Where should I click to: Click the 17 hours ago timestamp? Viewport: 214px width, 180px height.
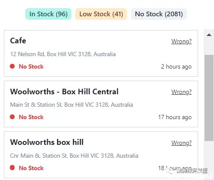pos(175,117)
